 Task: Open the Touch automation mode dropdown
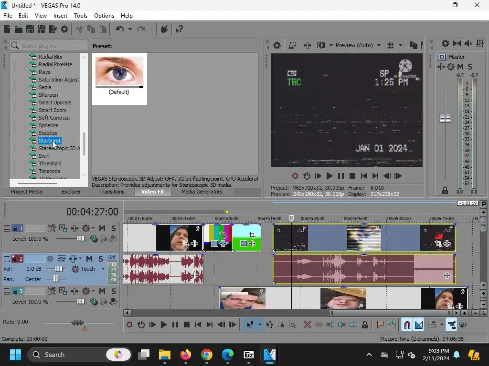103,269
